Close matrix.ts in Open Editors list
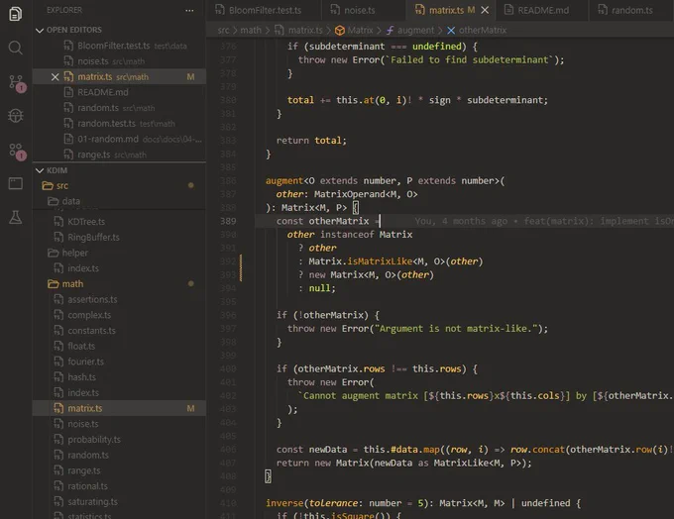This screenshot has width=674, height=519. pos(56,77)
